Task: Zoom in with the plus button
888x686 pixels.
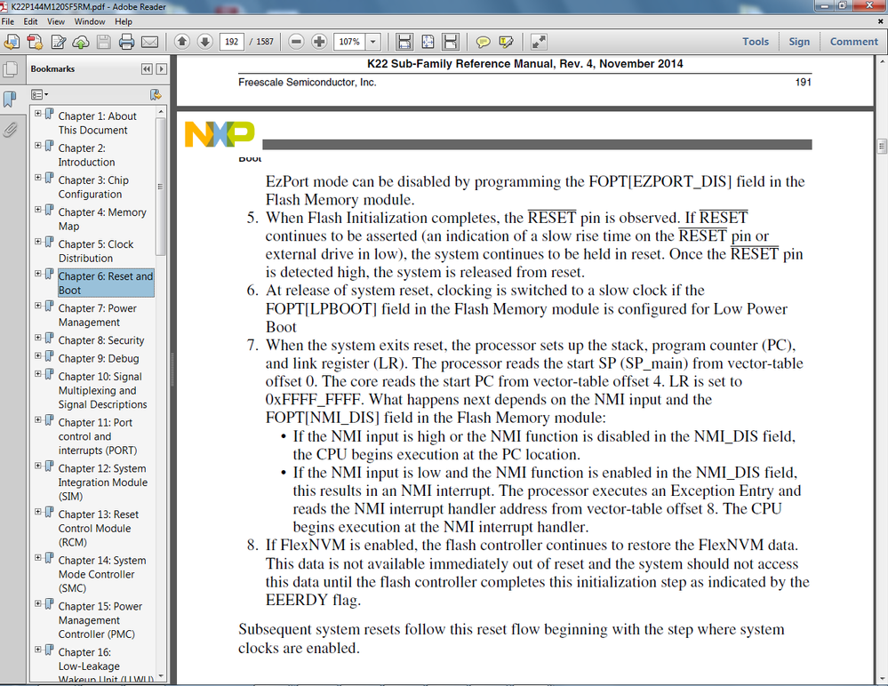Action: [319, 41]
